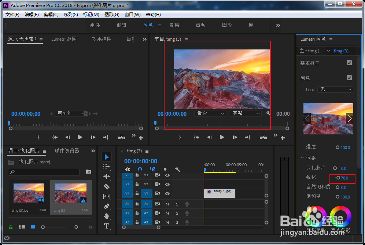This screenshot has height=245, width=365.
Task: Show next Look preview arrow
Action: pos(349,119)
